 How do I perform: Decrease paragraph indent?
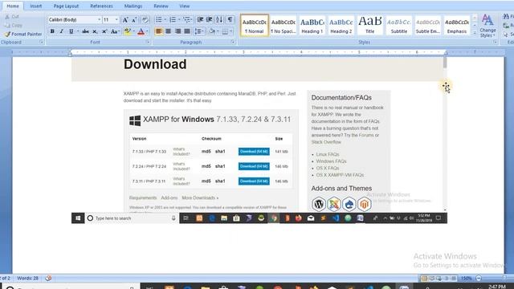(x=200, y=19)
